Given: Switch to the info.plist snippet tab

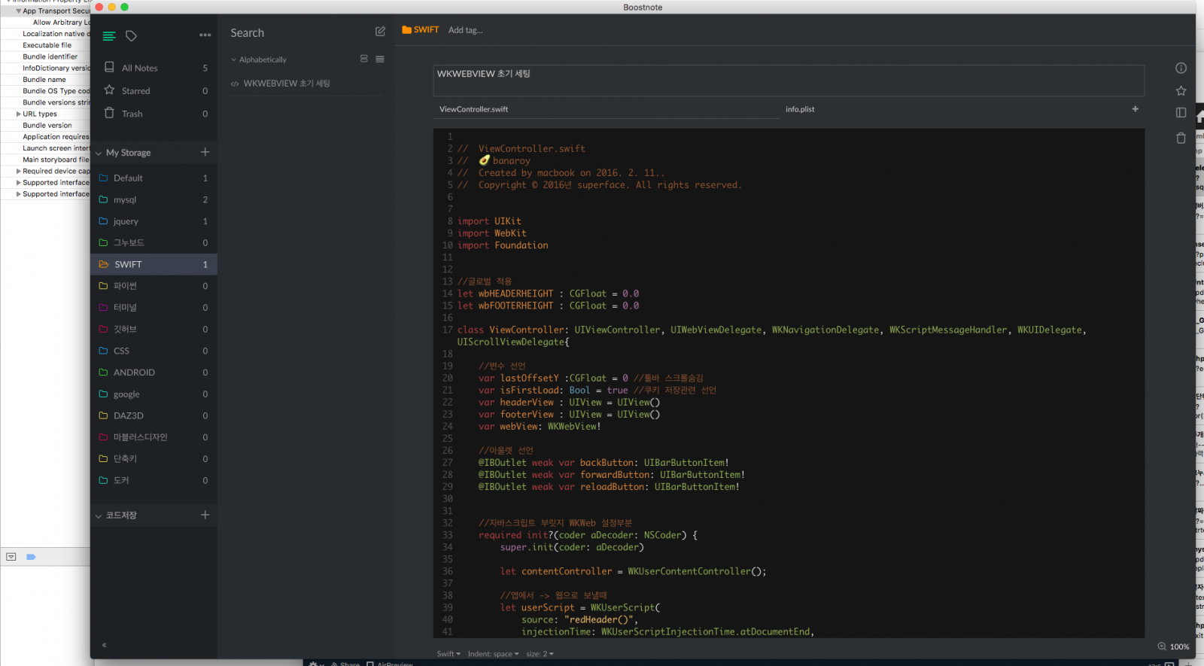Looking at the screenshot, I should [800, 109].
